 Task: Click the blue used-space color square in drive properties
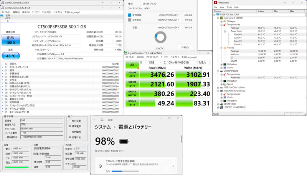coord(130,15)
